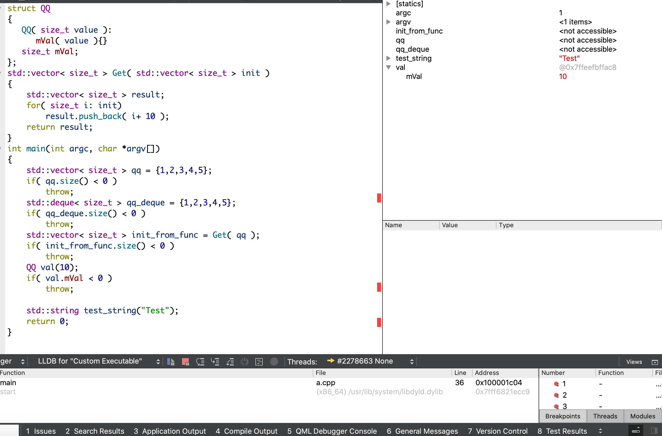Expand the argv variable node

click(388, 22)
